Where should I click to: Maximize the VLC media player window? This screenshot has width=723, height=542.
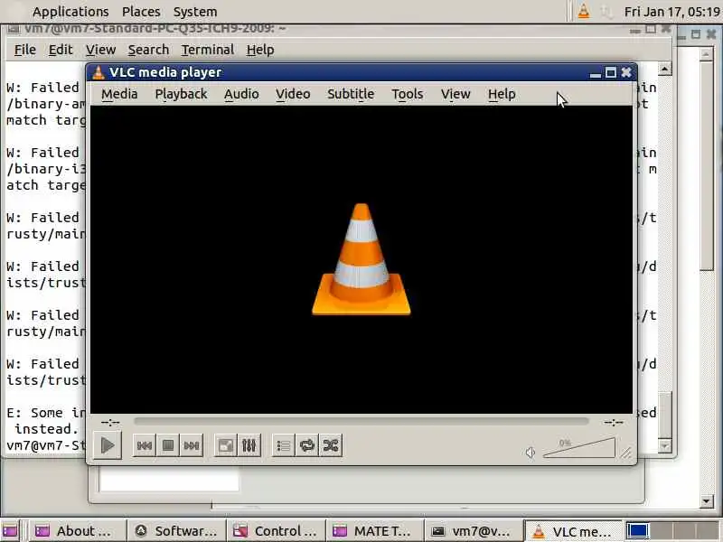tap(611, 72)
